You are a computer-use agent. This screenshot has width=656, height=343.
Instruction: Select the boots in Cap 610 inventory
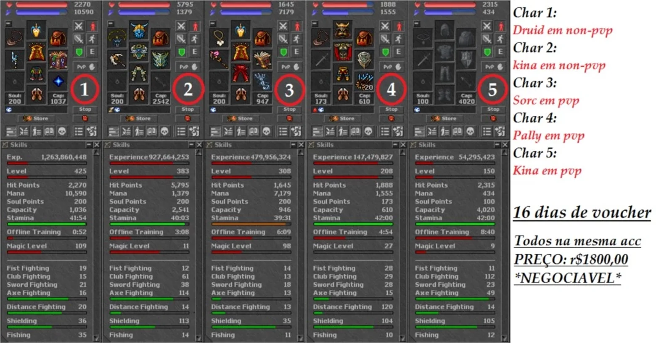point(343,95)
